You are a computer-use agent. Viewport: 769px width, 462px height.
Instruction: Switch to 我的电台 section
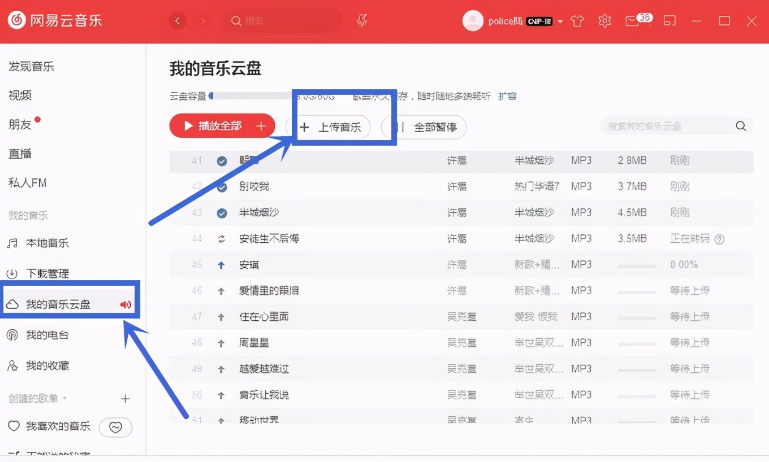tap(45, 334)
